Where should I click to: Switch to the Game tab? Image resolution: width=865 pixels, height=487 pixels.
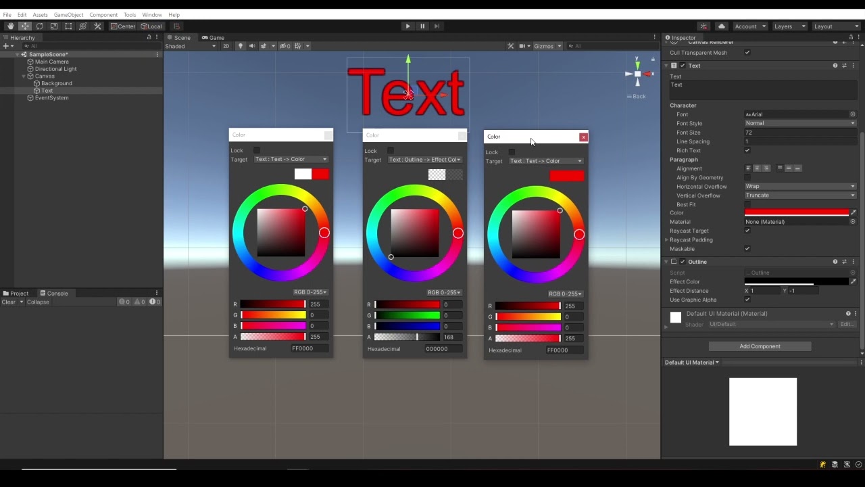point(213,38)
